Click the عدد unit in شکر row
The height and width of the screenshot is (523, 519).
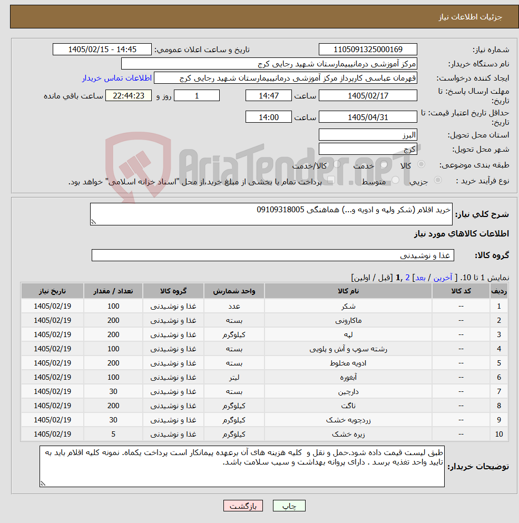click(x=234, y=306)
